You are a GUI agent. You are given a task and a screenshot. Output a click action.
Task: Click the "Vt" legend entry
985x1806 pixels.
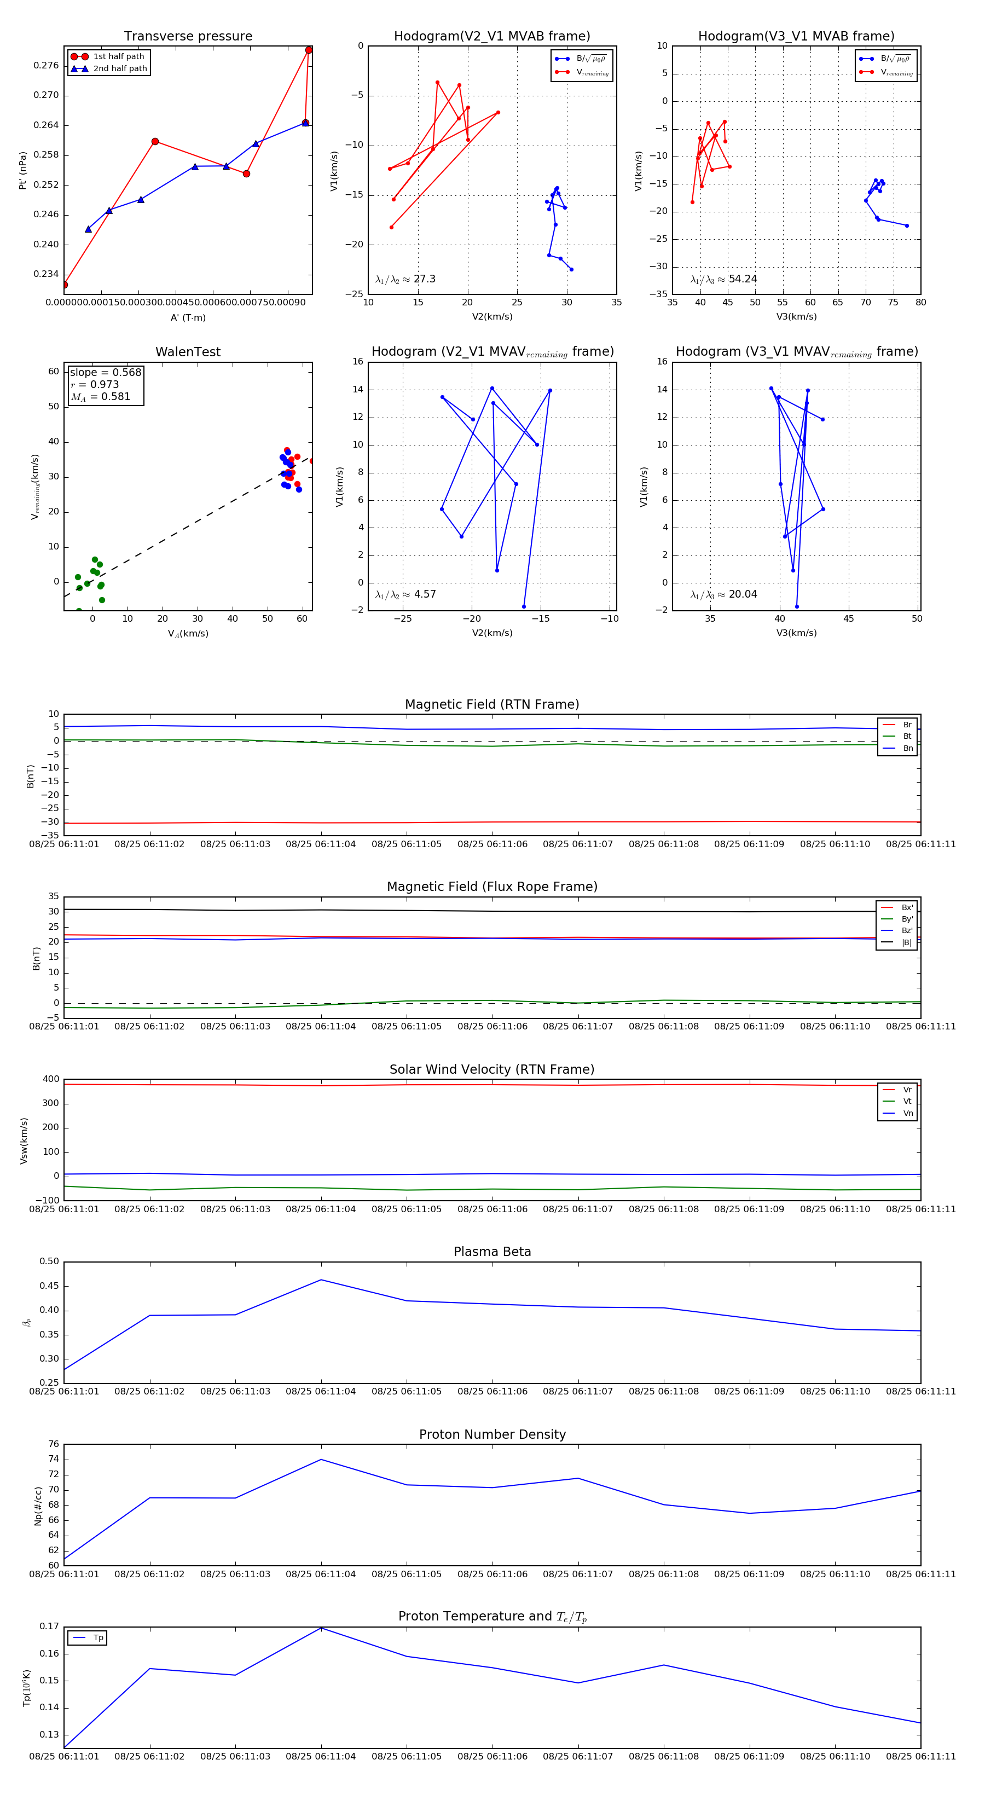pyautogui.click(x=898, y=1102)
